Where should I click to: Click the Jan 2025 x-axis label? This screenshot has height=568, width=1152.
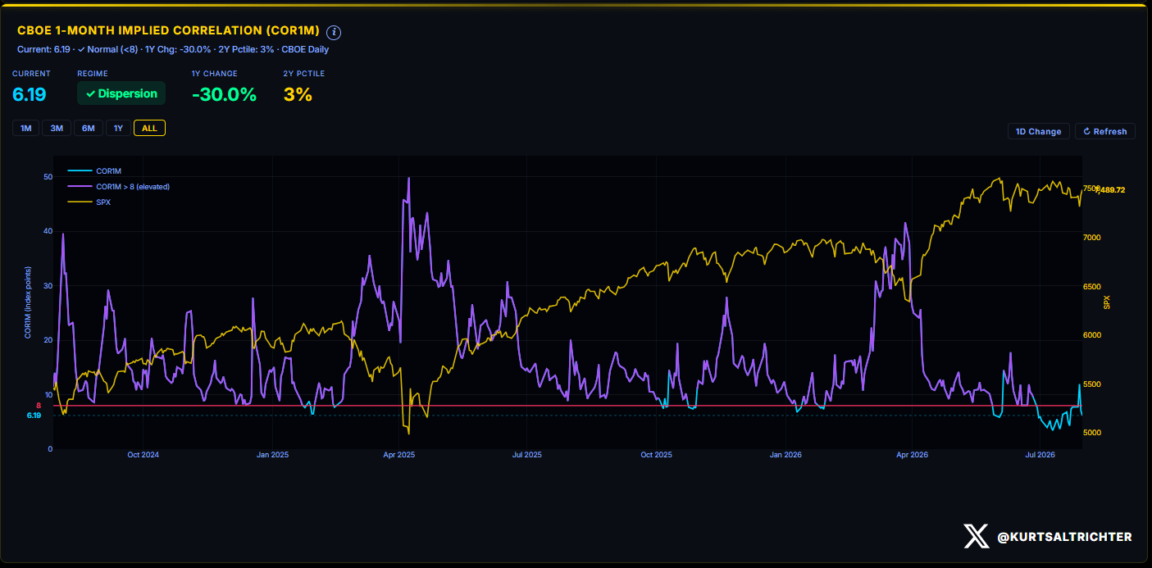(273, 454)
